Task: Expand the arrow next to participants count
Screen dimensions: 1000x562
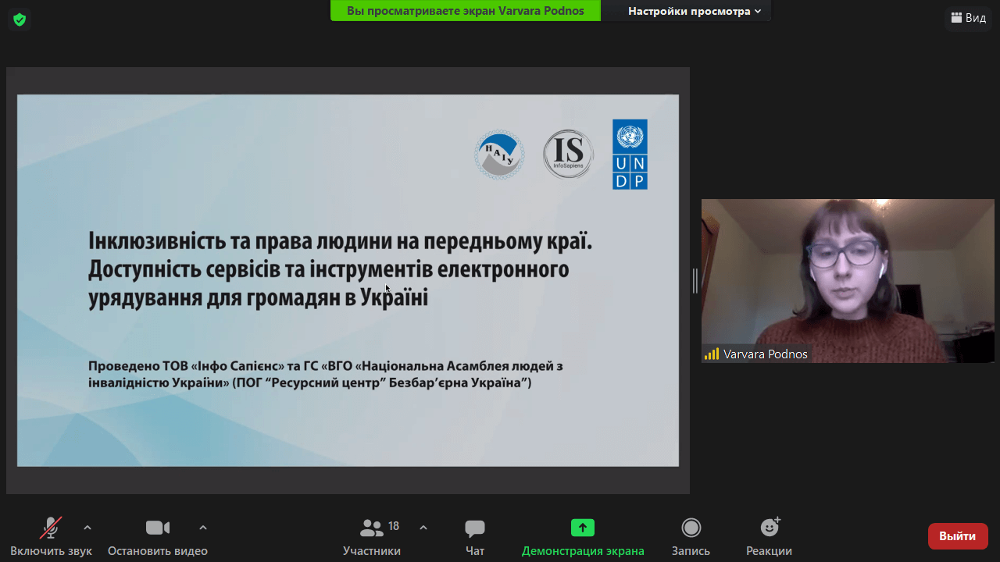Action: tap(423, 528)
